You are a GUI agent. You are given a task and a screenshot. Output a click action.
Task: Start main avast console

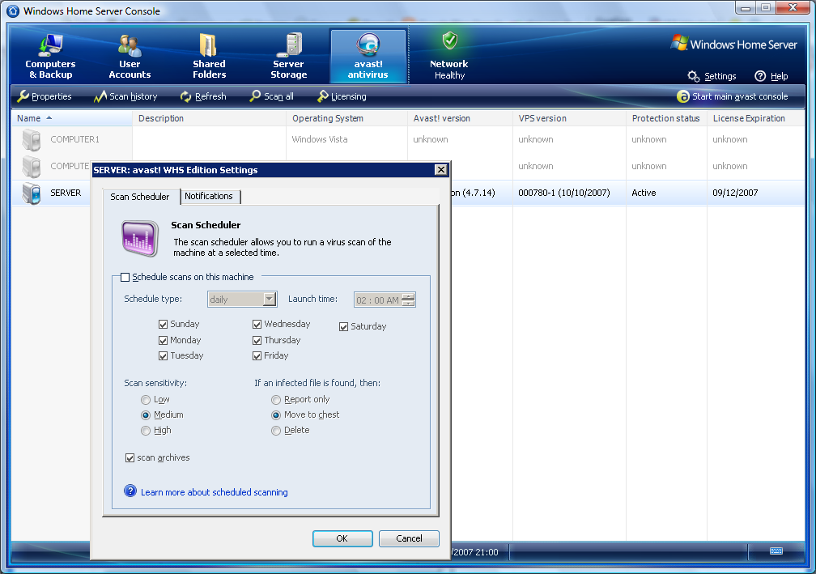tap(732, 96)
